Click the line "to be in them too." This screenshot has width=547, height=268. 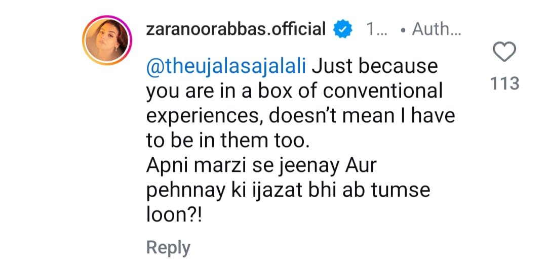[227, 140]
